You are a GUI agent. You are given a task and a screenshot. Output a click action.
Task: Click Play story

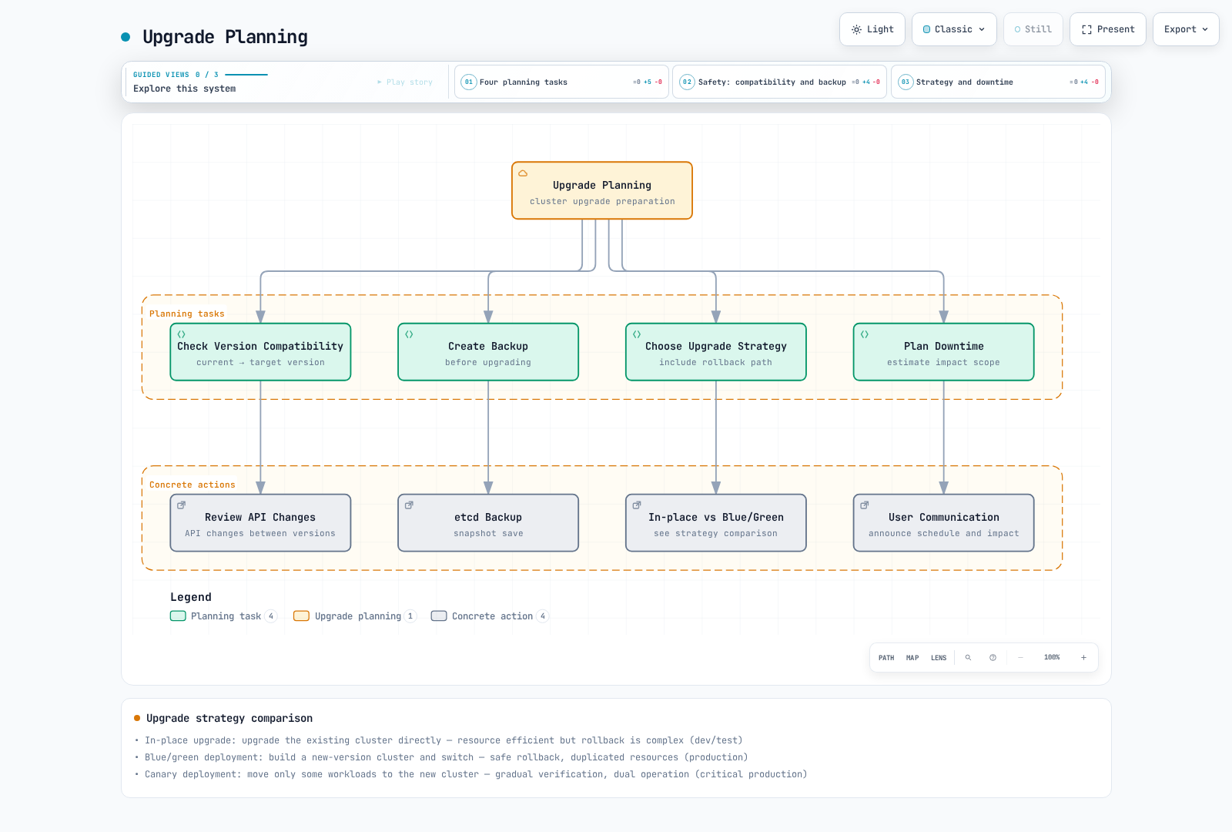(x=405, y=82)
